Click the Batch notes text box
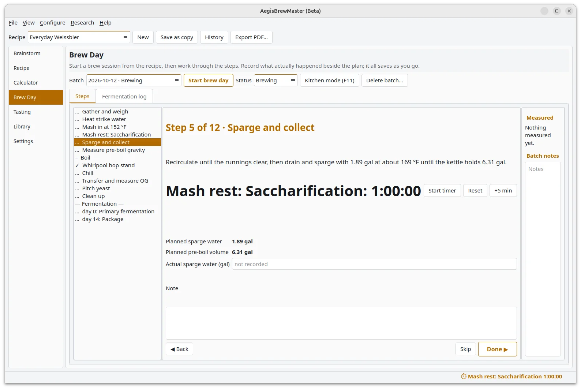This screenshot has height=389, width=581. (543, 259)
